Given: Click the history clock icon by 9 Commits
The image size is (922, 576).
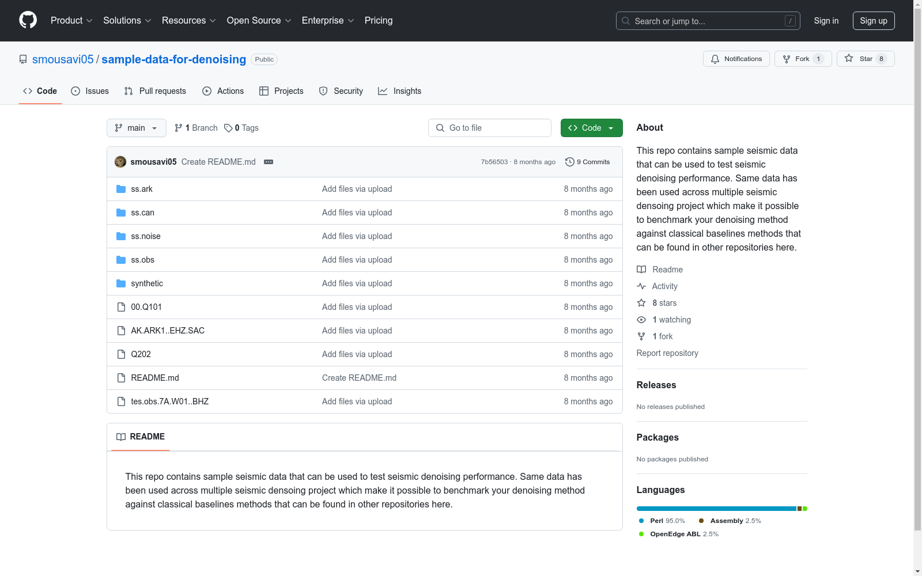Looking at the screenshot, I should [x=570, y=162].
